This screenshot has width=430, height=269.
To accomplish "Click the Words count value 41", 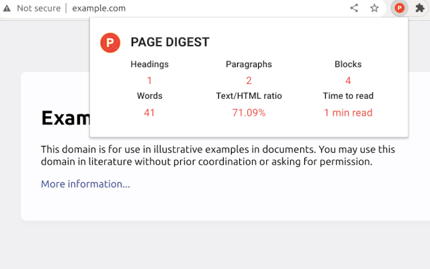I will [149, 112].
